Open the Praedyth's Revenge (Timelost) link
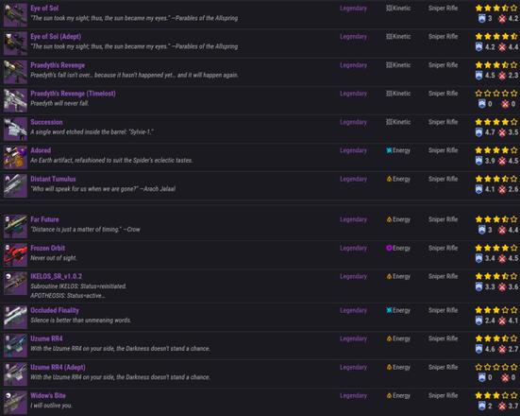The image size is (520, 416). (73, 94)
